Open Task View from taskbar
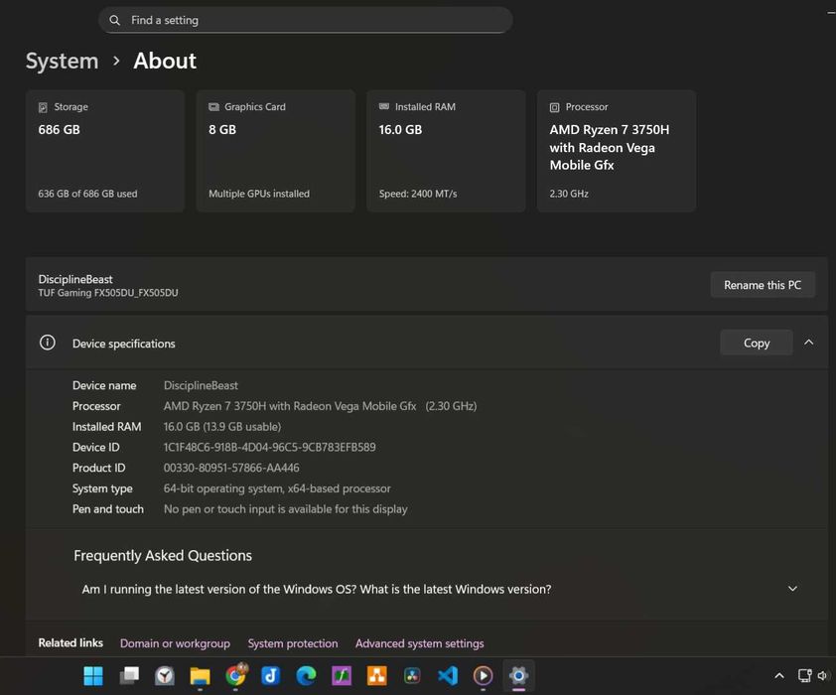Screen dimensions: 836x695 coord(129,676)
